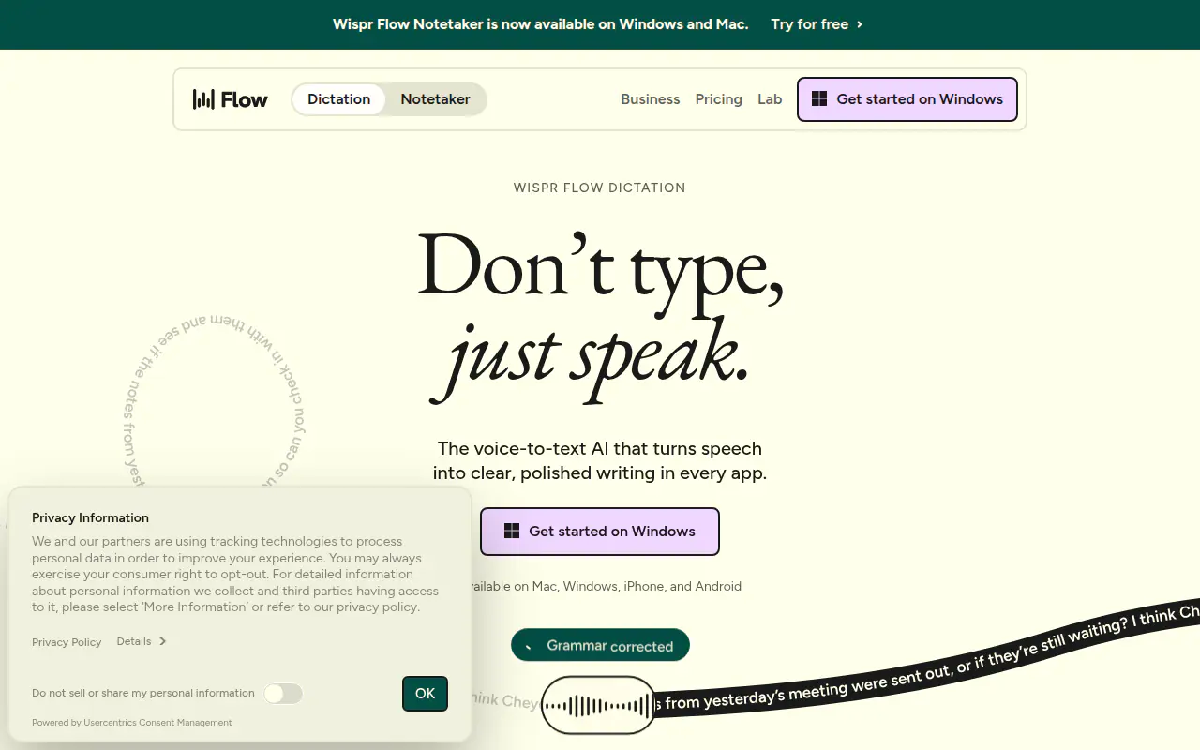This screenshot has width=1200, height=750.
Task: Click the Windows logo in hero button
Action: click(512, 532)
